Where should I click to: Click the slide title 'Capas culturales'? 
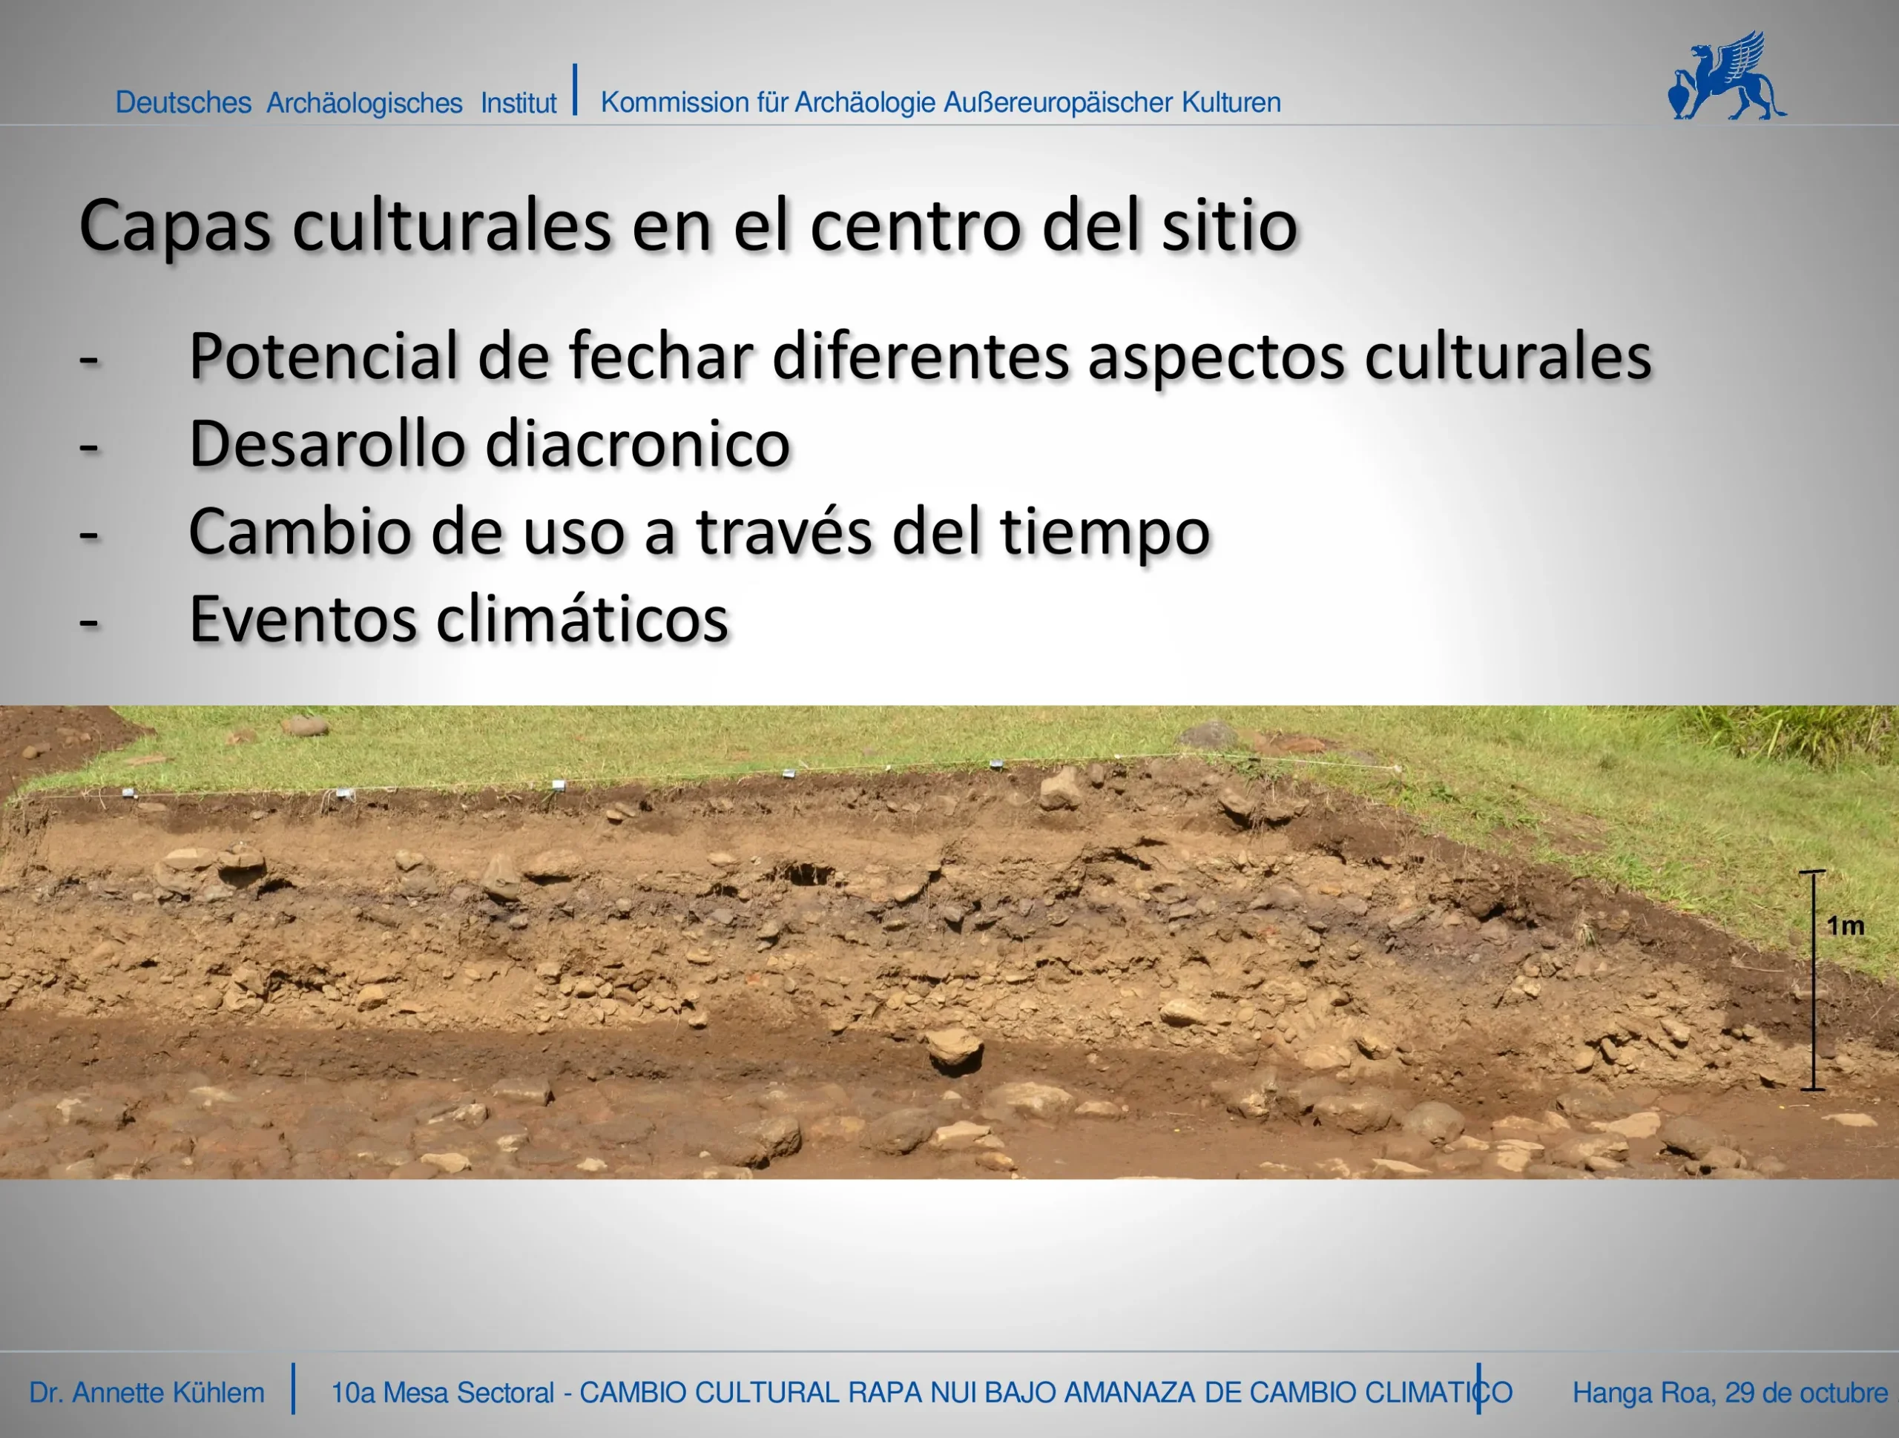click(x=687, y=225)
